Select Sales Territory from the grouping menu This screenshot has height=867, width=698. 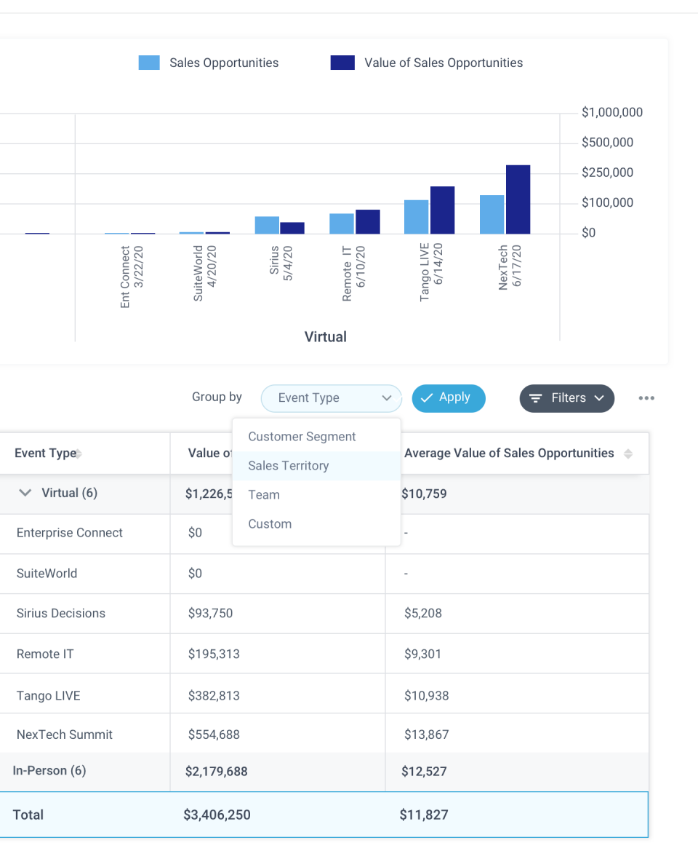[288, 465]
